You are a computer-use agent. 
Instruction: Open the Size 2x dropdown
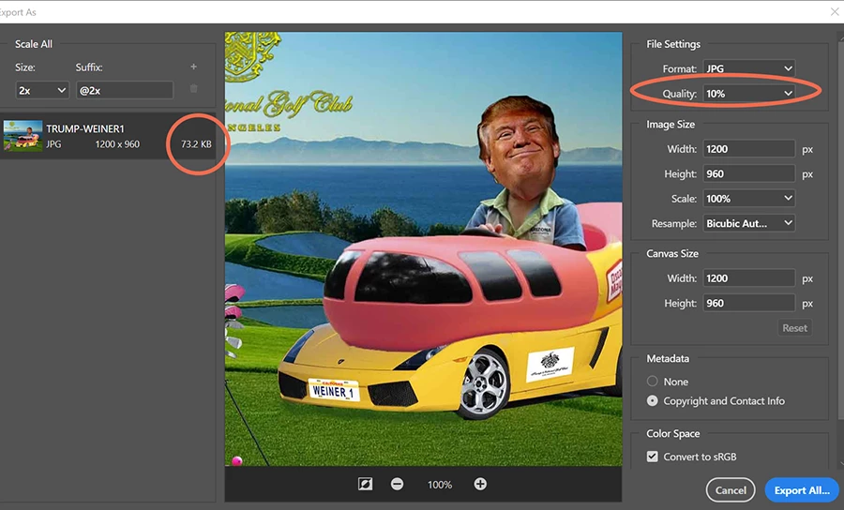point(42,90)
